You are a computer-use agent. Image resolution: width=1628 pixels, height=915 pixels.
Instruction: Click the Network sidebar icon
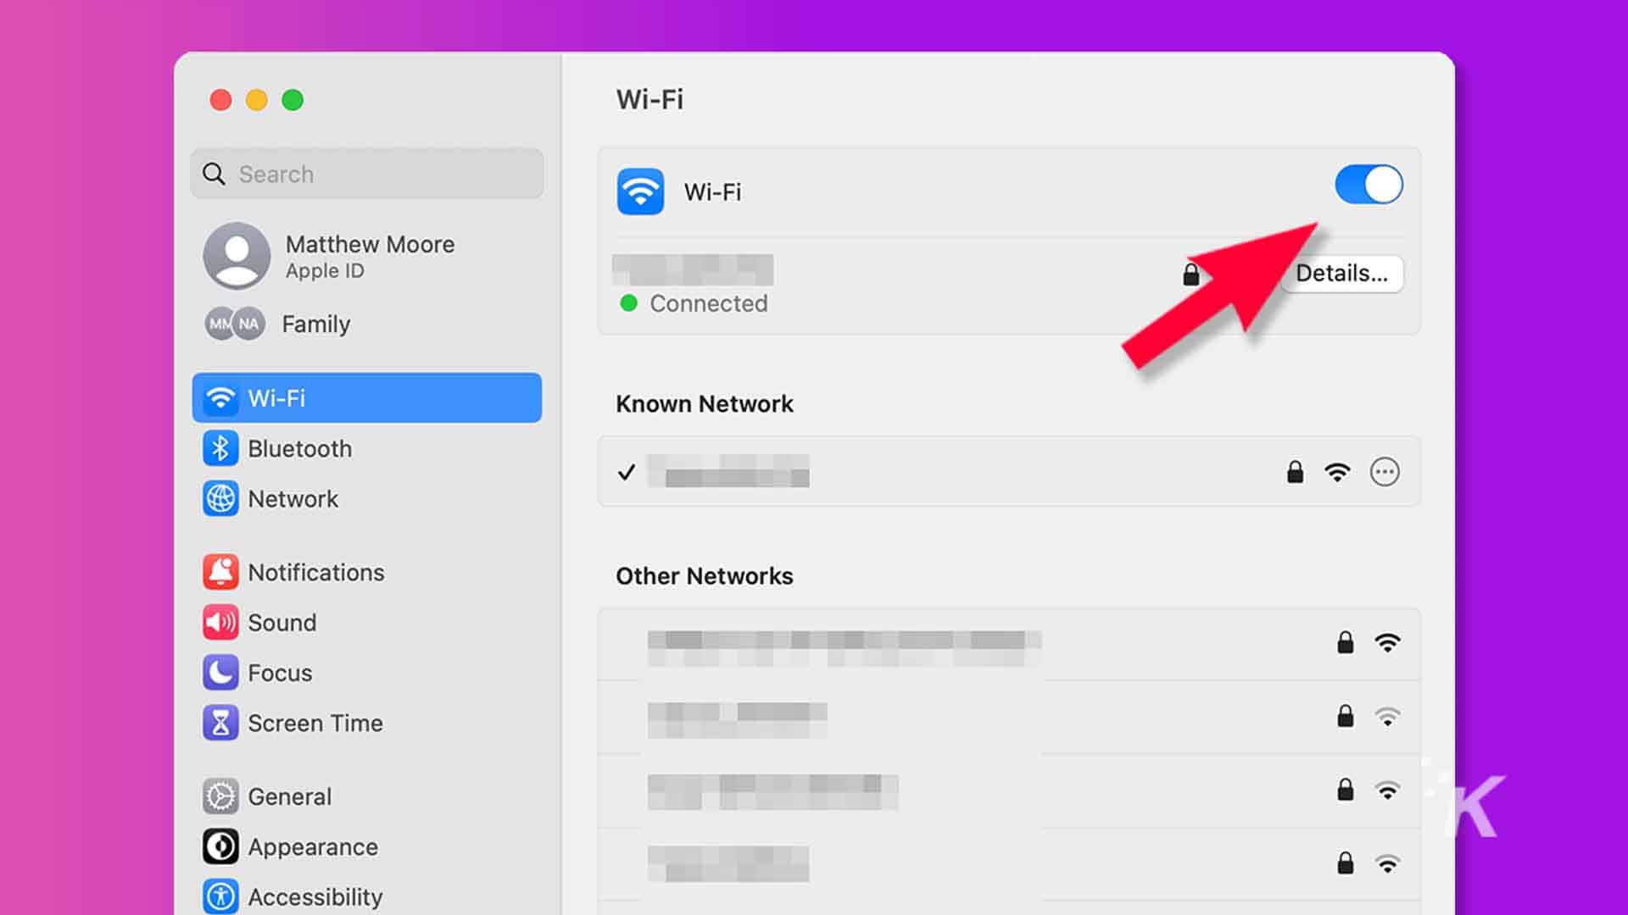pos(219,497)
